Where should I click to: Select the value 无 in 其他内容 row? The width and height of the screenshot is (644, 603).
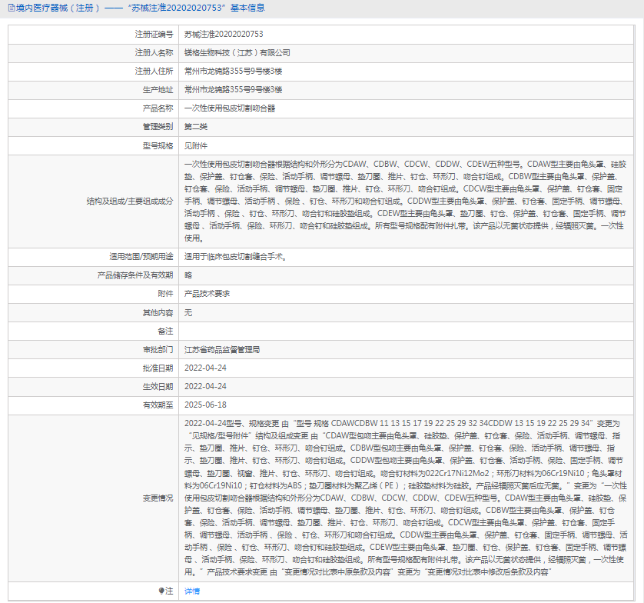coord(188,313)
